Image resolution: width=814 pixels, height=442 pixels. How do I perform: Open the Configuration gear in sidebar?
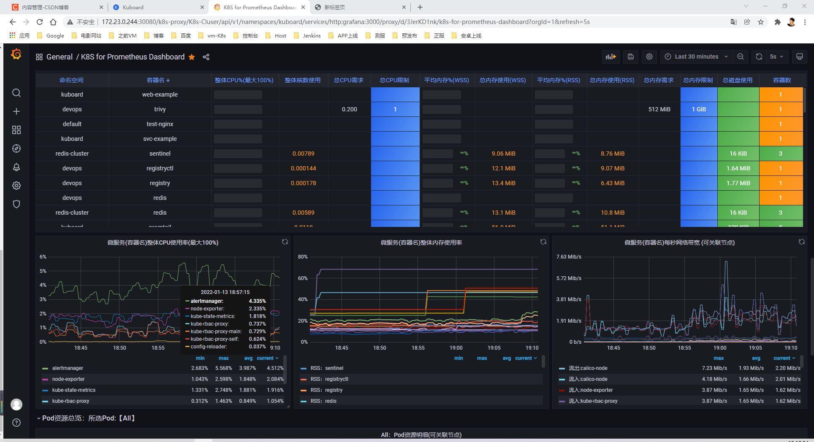coord(16,186)
